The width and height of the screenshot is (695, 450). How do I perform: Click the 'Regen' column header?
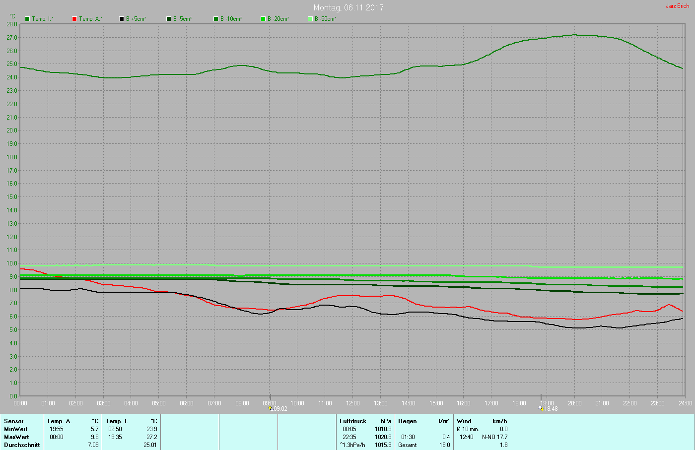pyautogui.click(x=408, y=421)
